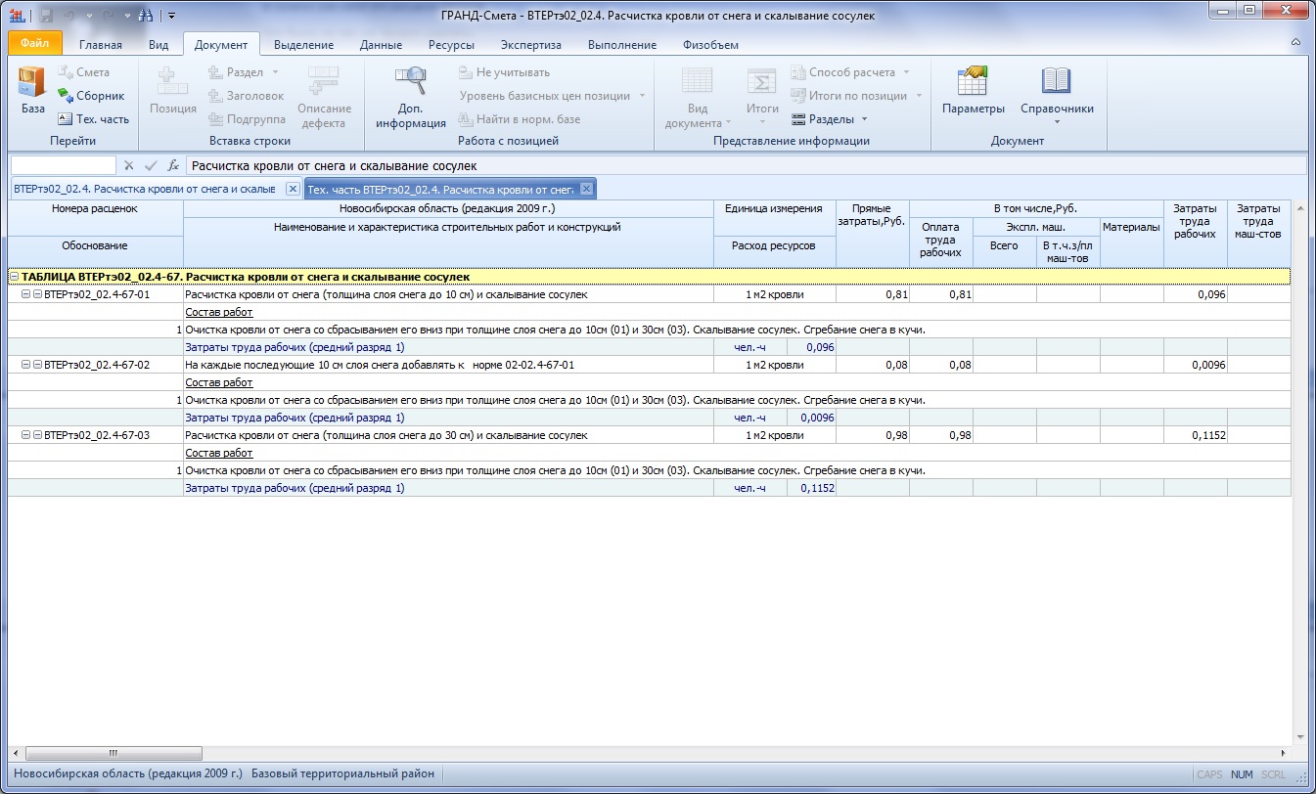The image size is (1316, 794).
Task: Select the first ВТЕРтэ02_02.4 document tab
Action: (x=145, y=189)
